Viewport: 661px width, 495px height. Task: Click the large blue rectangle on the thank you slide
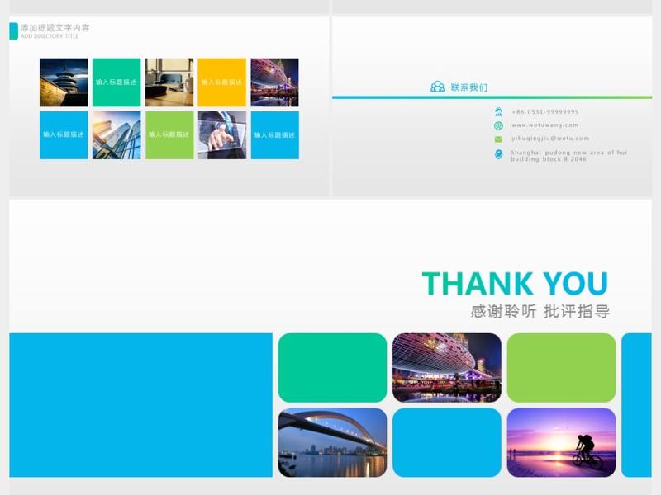click(140, 405)
